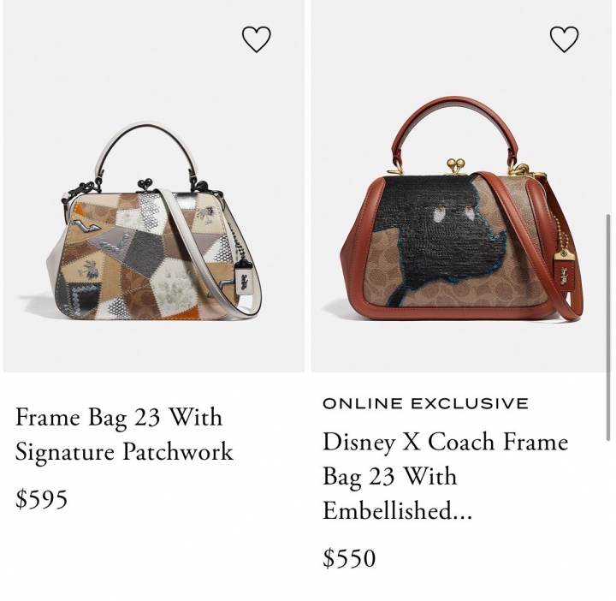Open the Disney X Coach bag product photo
This screenshot has height=601, width=616.
coord(461,186)
